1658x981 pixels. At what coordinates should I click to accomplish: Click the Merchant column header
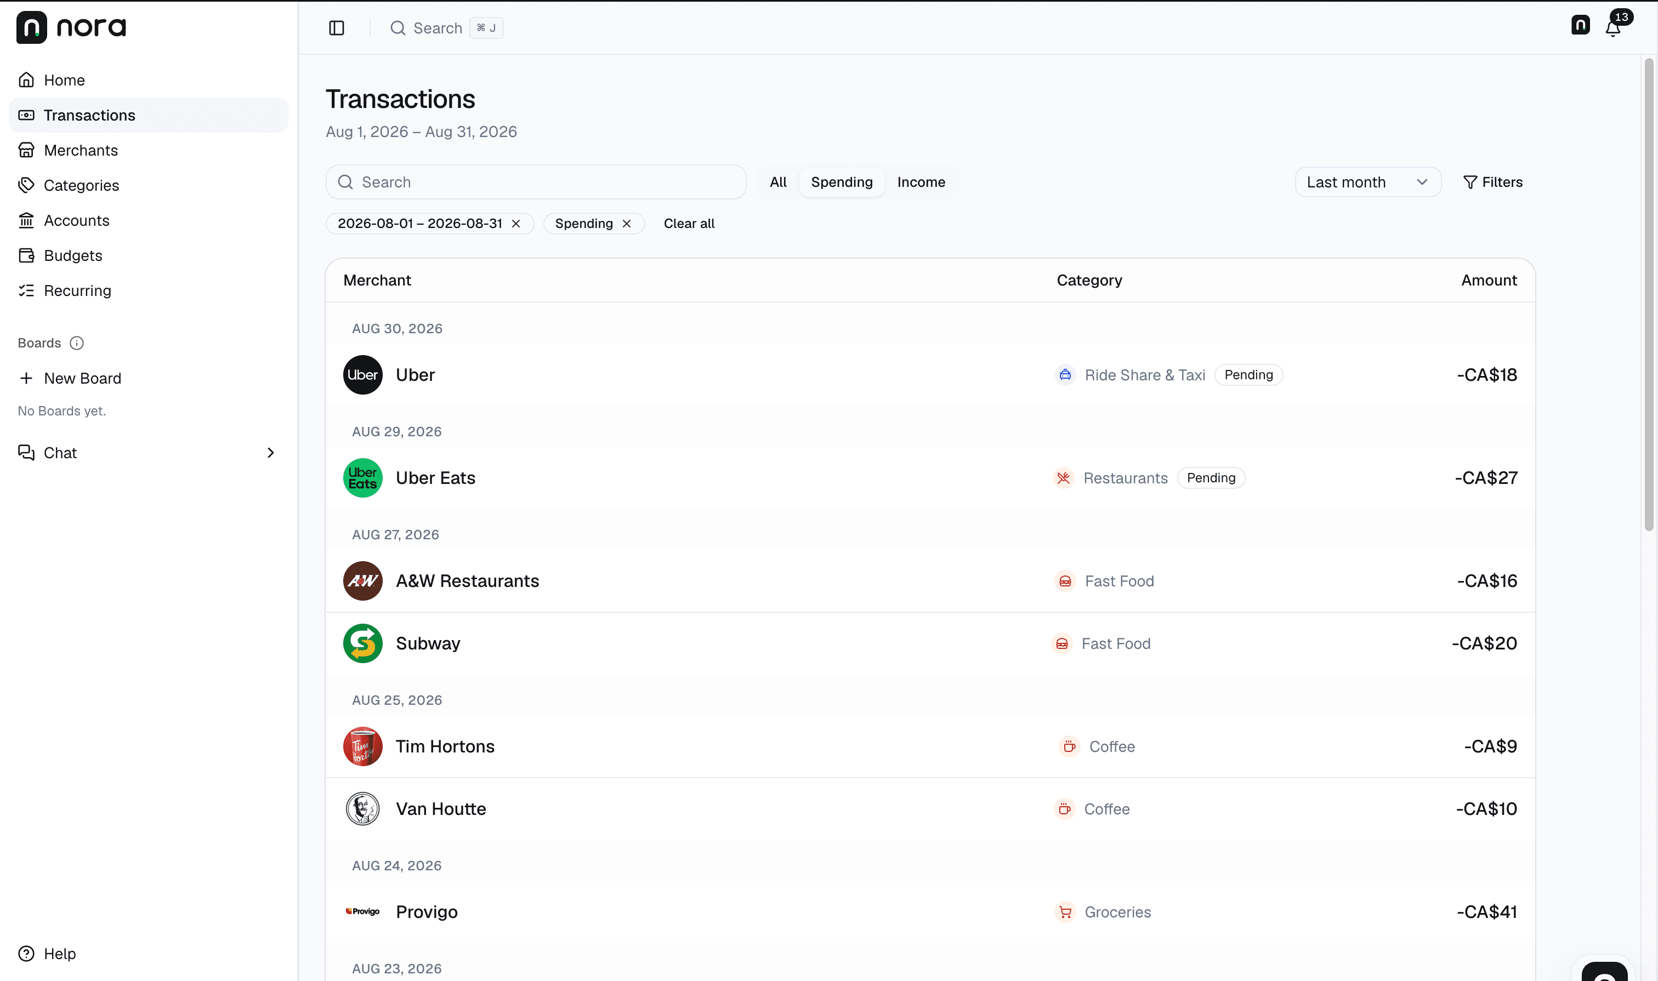377,280
